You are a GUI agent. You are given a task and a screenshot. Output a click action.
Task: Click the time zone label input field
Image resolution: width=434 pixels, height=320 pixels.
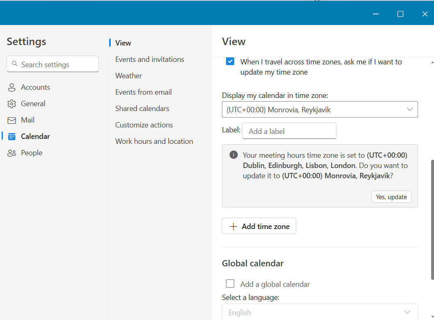(289, 131)
